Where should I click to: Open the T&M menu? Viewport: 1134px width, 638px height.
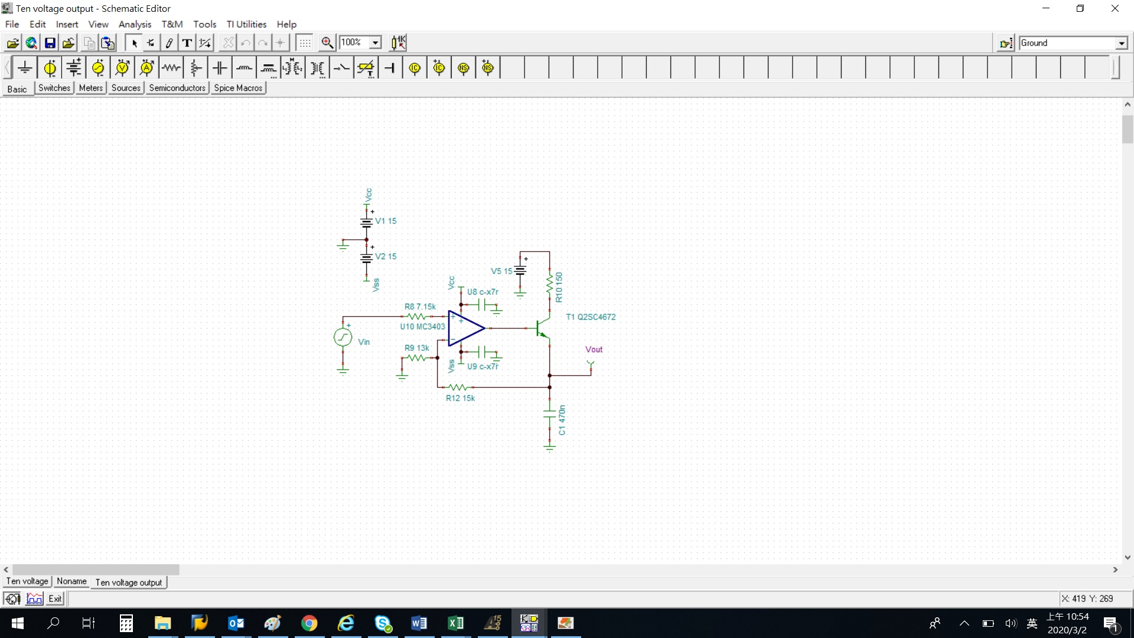tap(172, 24)
